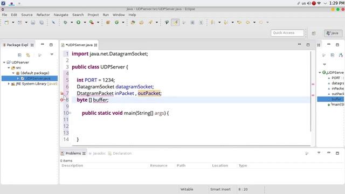Image resolution: width=345 pixels, height=194 pixels.
Task: Click the Debug bug icon in the toolbar
Action: point(65,23)
